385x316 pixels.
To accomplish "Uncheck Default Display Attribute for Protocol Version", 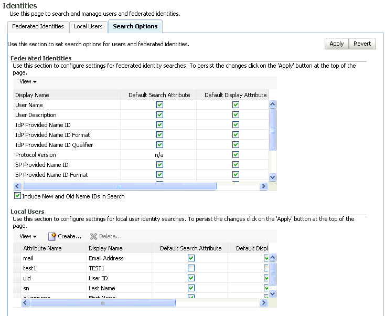I will 236,155.
